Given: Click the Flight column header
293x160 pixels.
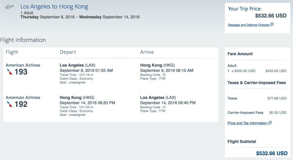Looking at the screenshot, I should (x=12, y=52).
